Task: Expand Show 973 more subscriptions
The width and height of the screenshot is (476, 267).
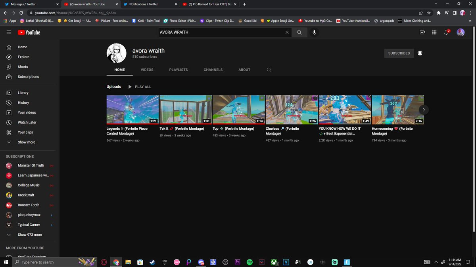Action: click(x=30, y=235)
